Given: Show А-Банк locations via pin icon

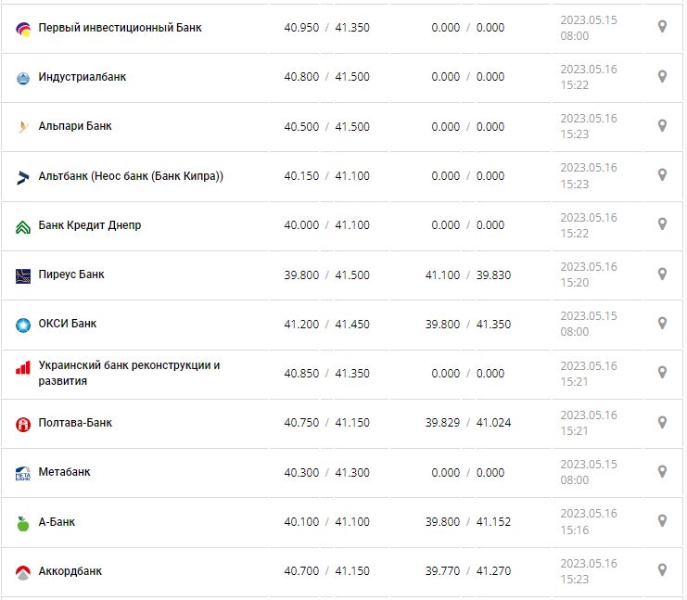Looking at the screenshot, I should pyautogui.click(x=662, y=521).
